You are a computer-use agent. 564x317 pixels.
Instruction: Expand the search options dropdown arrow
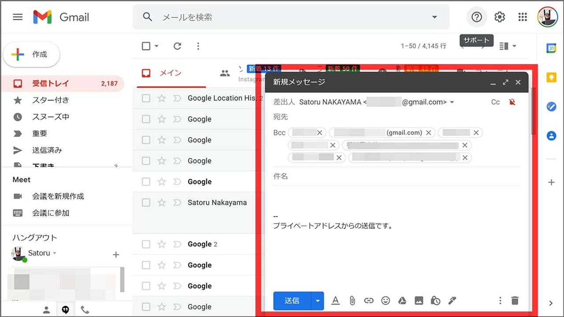click(434, 17)
